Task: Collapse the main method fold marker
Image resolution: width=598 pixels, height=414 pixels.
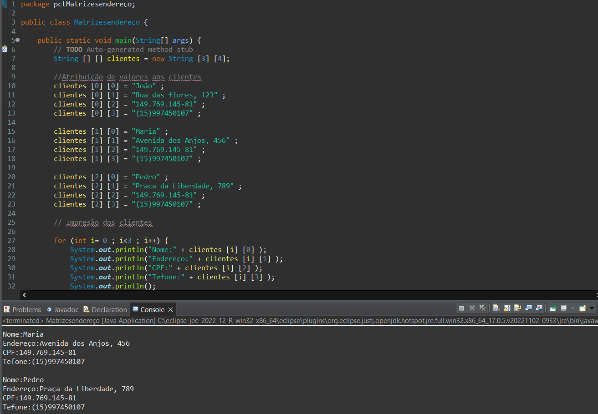Action: click(x=17, y=40)
